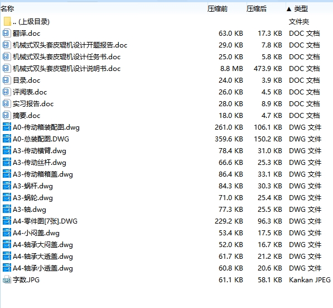Click the Kankan JPEG type cell
This screenshot has height=308, width=333.
tap(310, 279)
